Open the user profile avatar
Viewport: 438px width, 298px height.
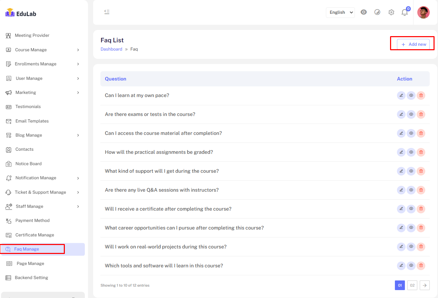pyautogui.click(x=423, y=12)
